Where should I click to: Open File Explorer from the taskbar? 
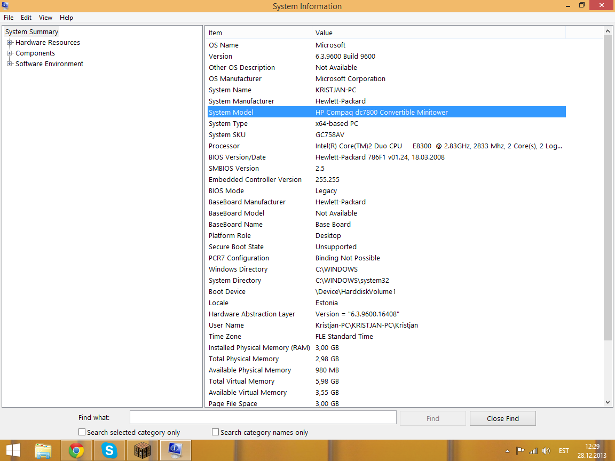click(x=43, y=450)
